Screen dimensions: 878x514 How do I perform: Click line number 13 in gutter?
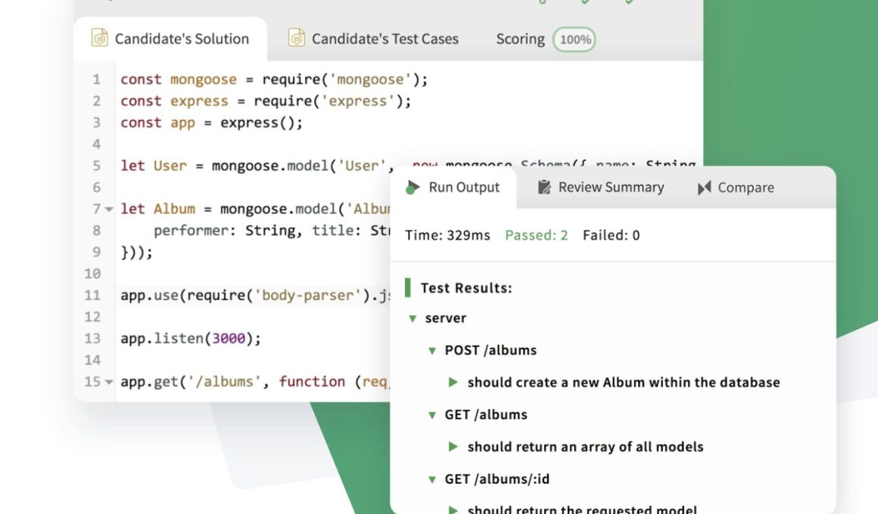click(x=92, y=339)
